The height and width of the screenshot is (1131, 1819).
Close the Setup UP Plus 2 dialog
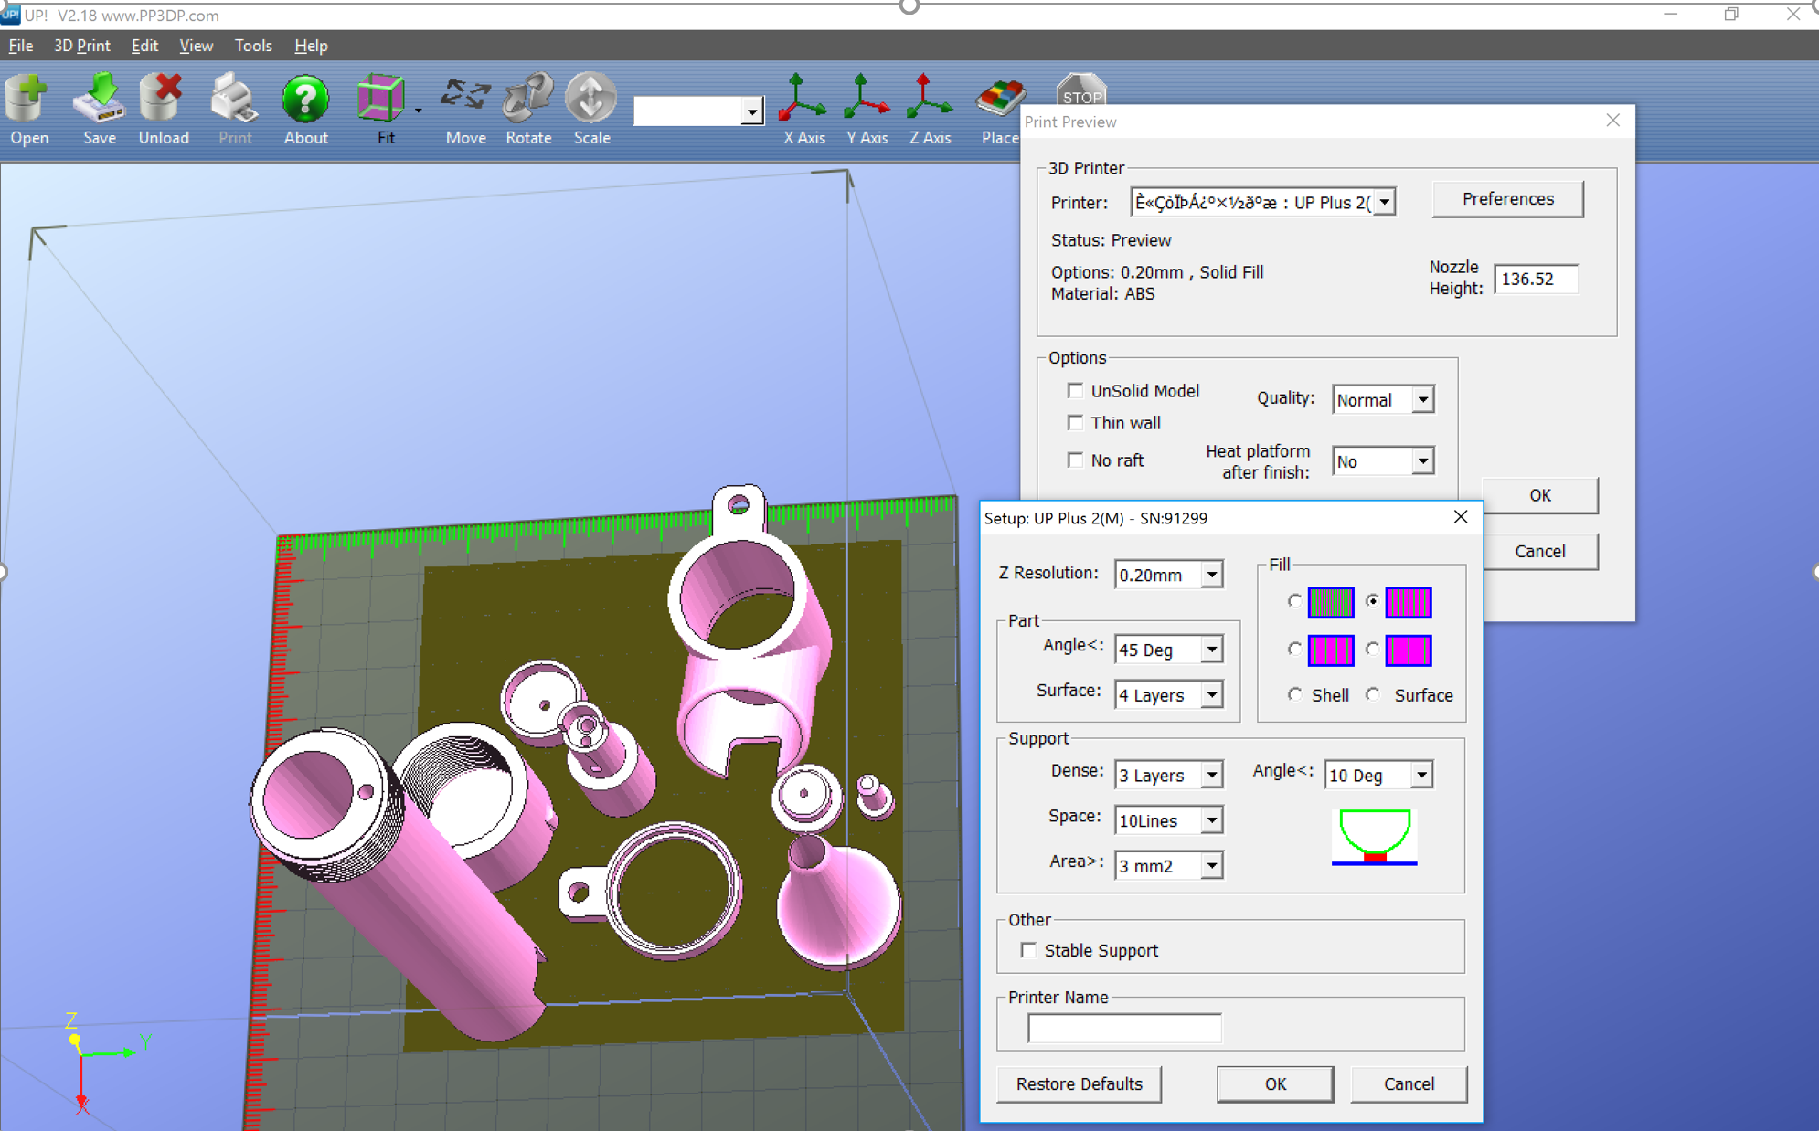tap(1461, 517)
